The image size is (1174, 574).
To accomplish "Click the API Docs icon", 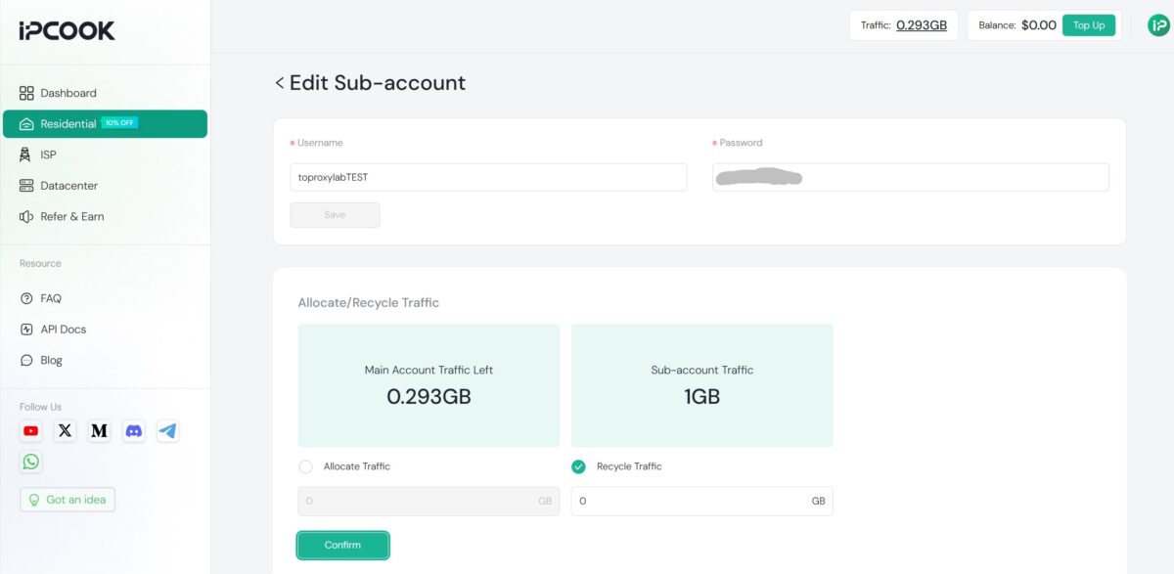I will 26,330.
